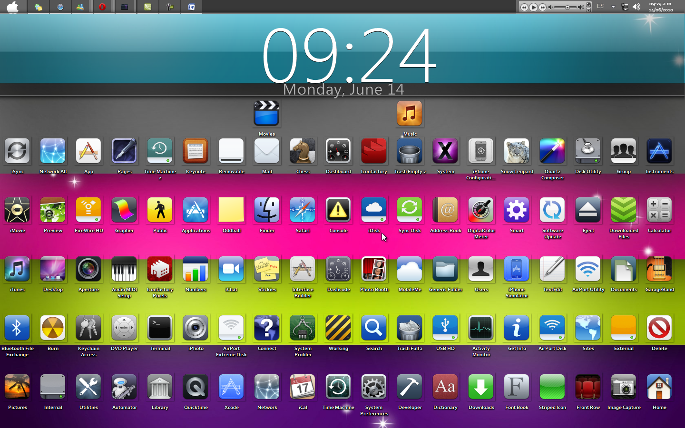Open iCal calendar icon
Screen dimensions: 685x428
pyautogui.click(x=303, y=387)
